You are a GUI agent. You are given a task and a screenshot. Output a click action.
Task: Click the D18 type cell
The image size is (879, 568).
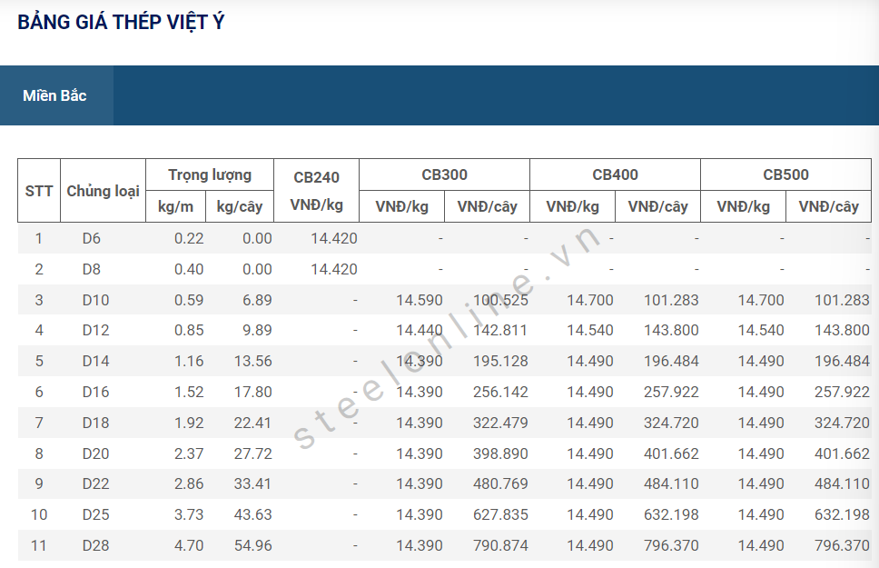point(95,424)
